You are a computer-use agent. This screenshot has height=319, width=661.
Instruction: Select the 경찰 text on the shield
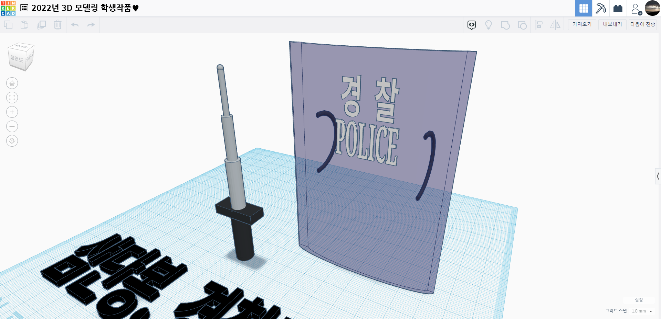pyautogui.click(x=370, y=98)
